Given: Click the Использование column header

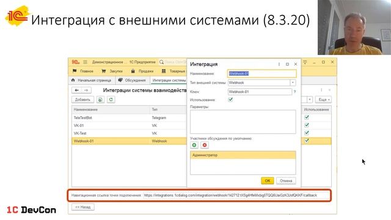Looking at the screenshot, I should 316,109.
